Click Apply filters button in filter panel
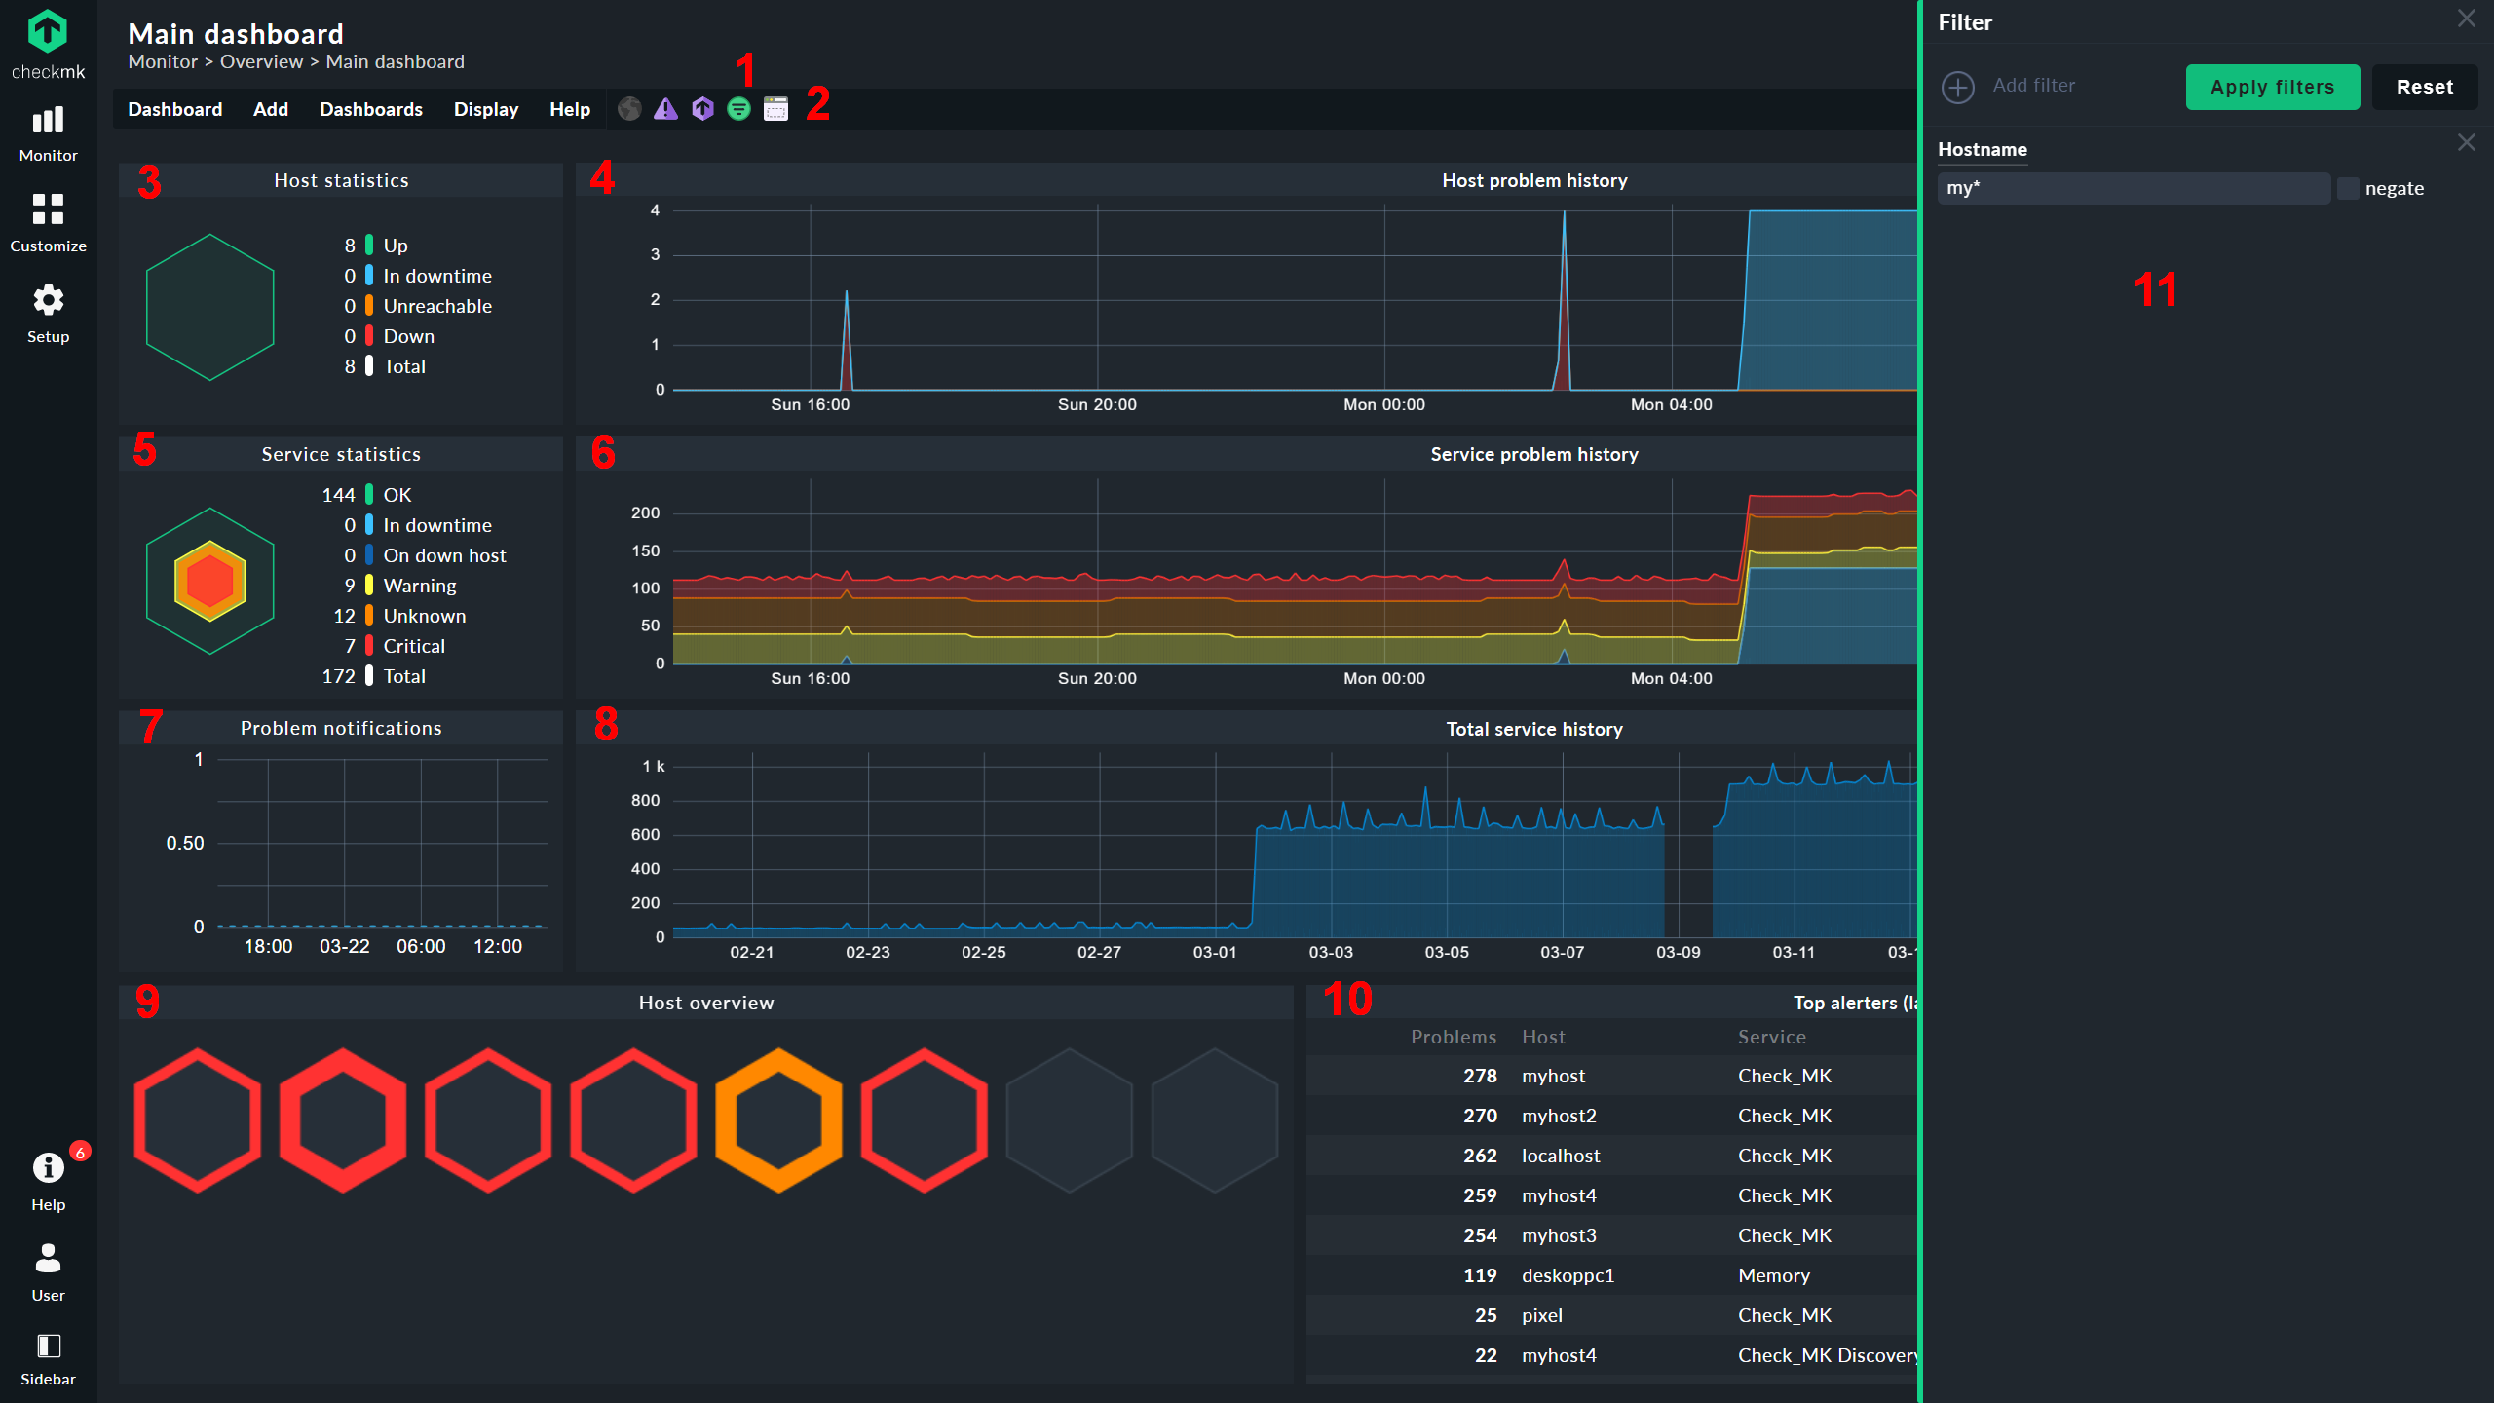 [x=2273, y=84]
